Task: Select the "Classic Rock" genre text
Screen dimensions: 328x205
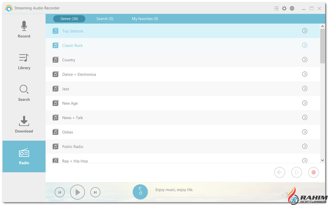Action: [x=73, y=46]
